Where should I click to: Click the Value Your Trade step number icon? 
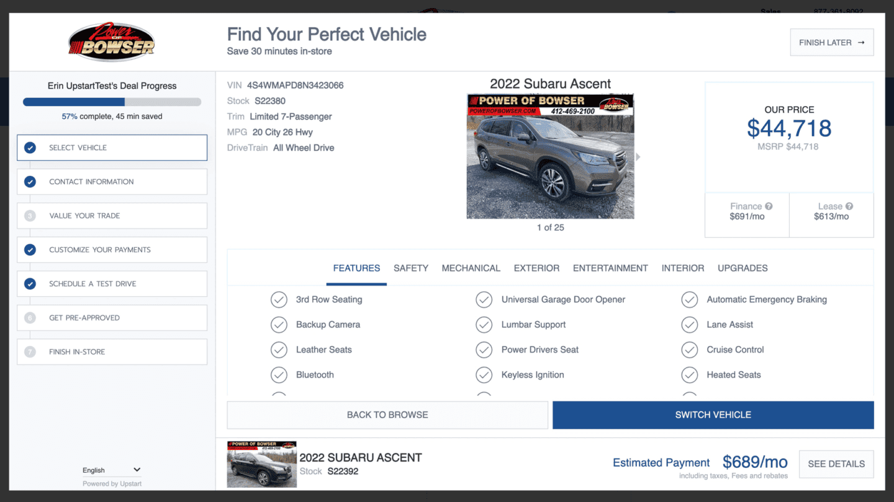click(30, 216)
